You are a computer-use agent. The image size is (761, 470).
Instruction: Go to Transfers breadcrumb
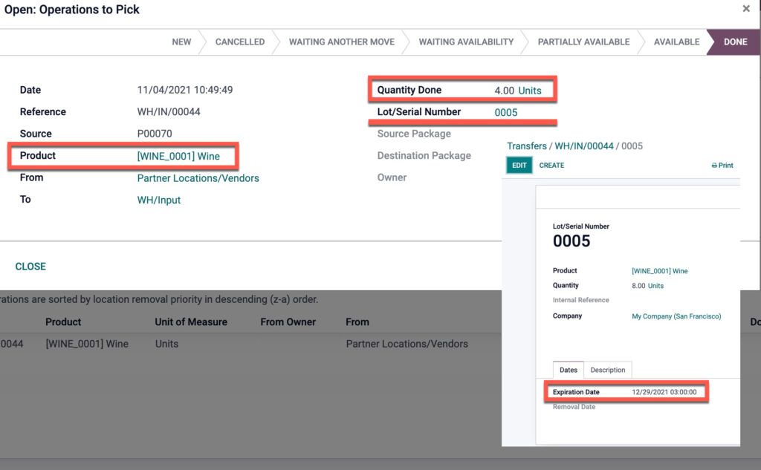527,146
